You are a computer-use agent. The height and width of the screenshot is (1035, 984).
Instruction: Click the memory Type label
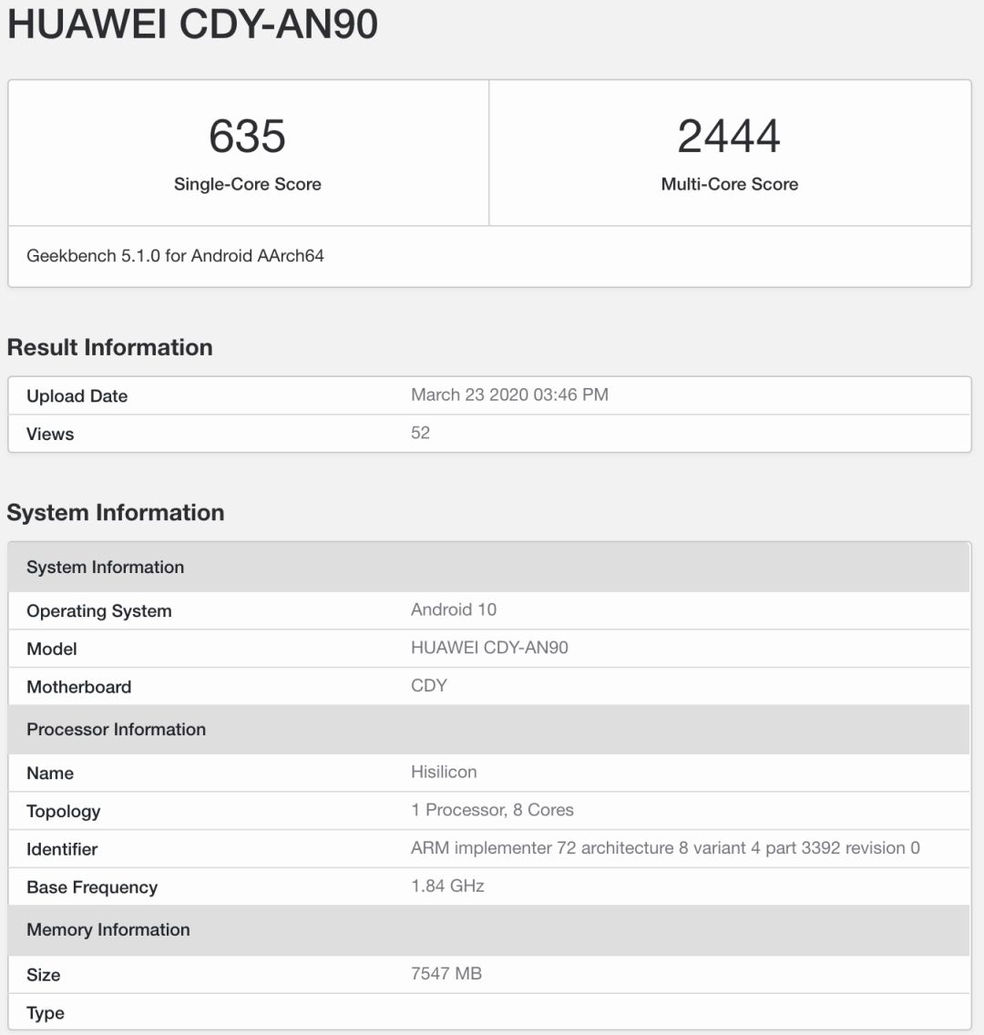coord(46,1014)
